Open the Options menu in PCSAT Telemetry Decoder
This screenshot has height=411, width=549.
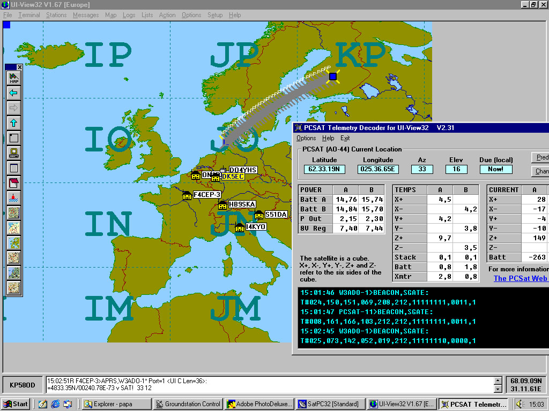(306, 138)
